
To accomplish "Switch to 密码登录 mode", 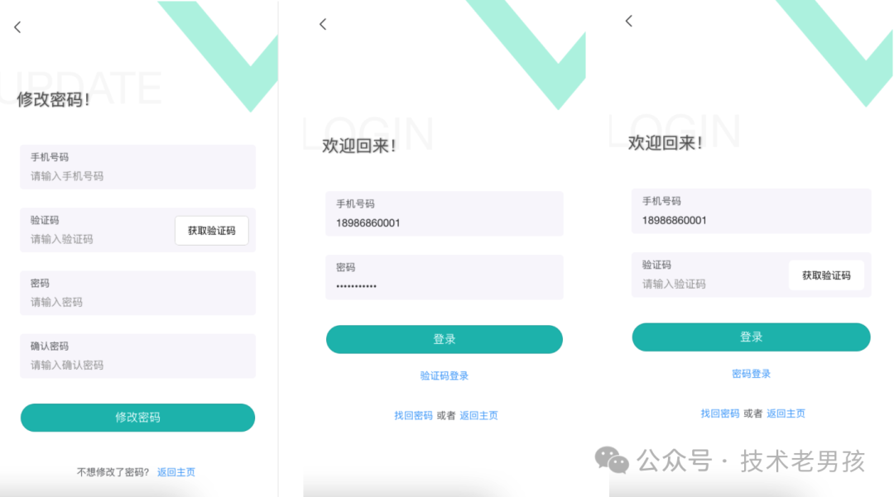I will [751, 374].
